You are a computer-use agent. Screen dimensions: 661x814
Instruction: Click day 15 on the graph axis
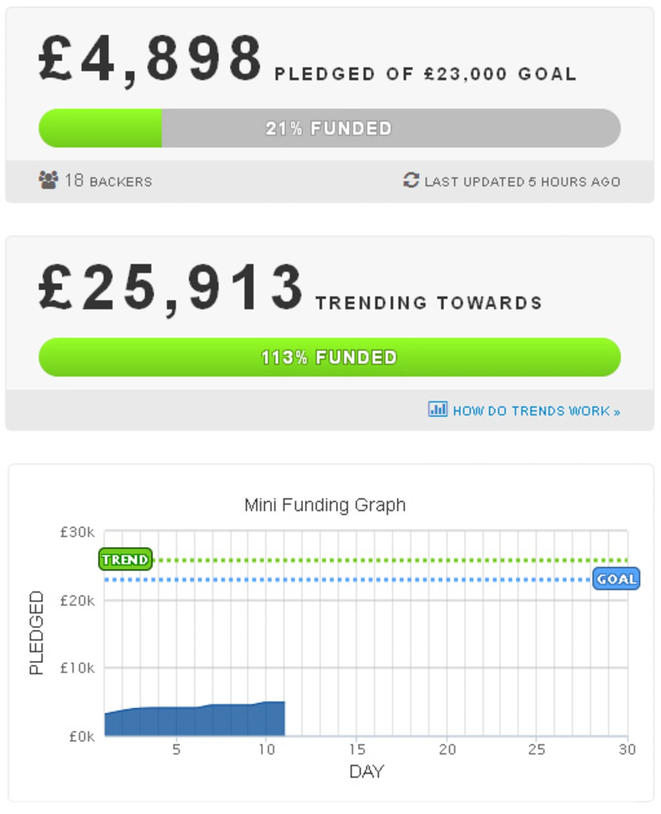point(357,749)
